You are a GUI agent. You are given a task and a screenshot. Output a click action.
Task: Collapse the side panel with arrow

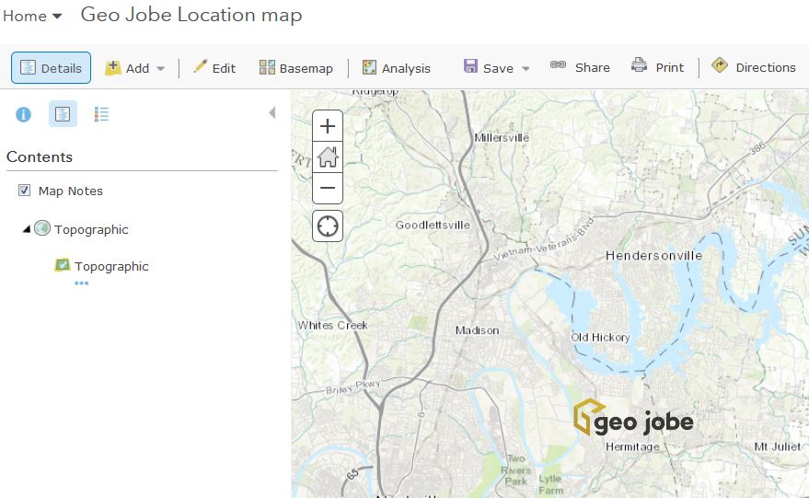click(272, 113)
